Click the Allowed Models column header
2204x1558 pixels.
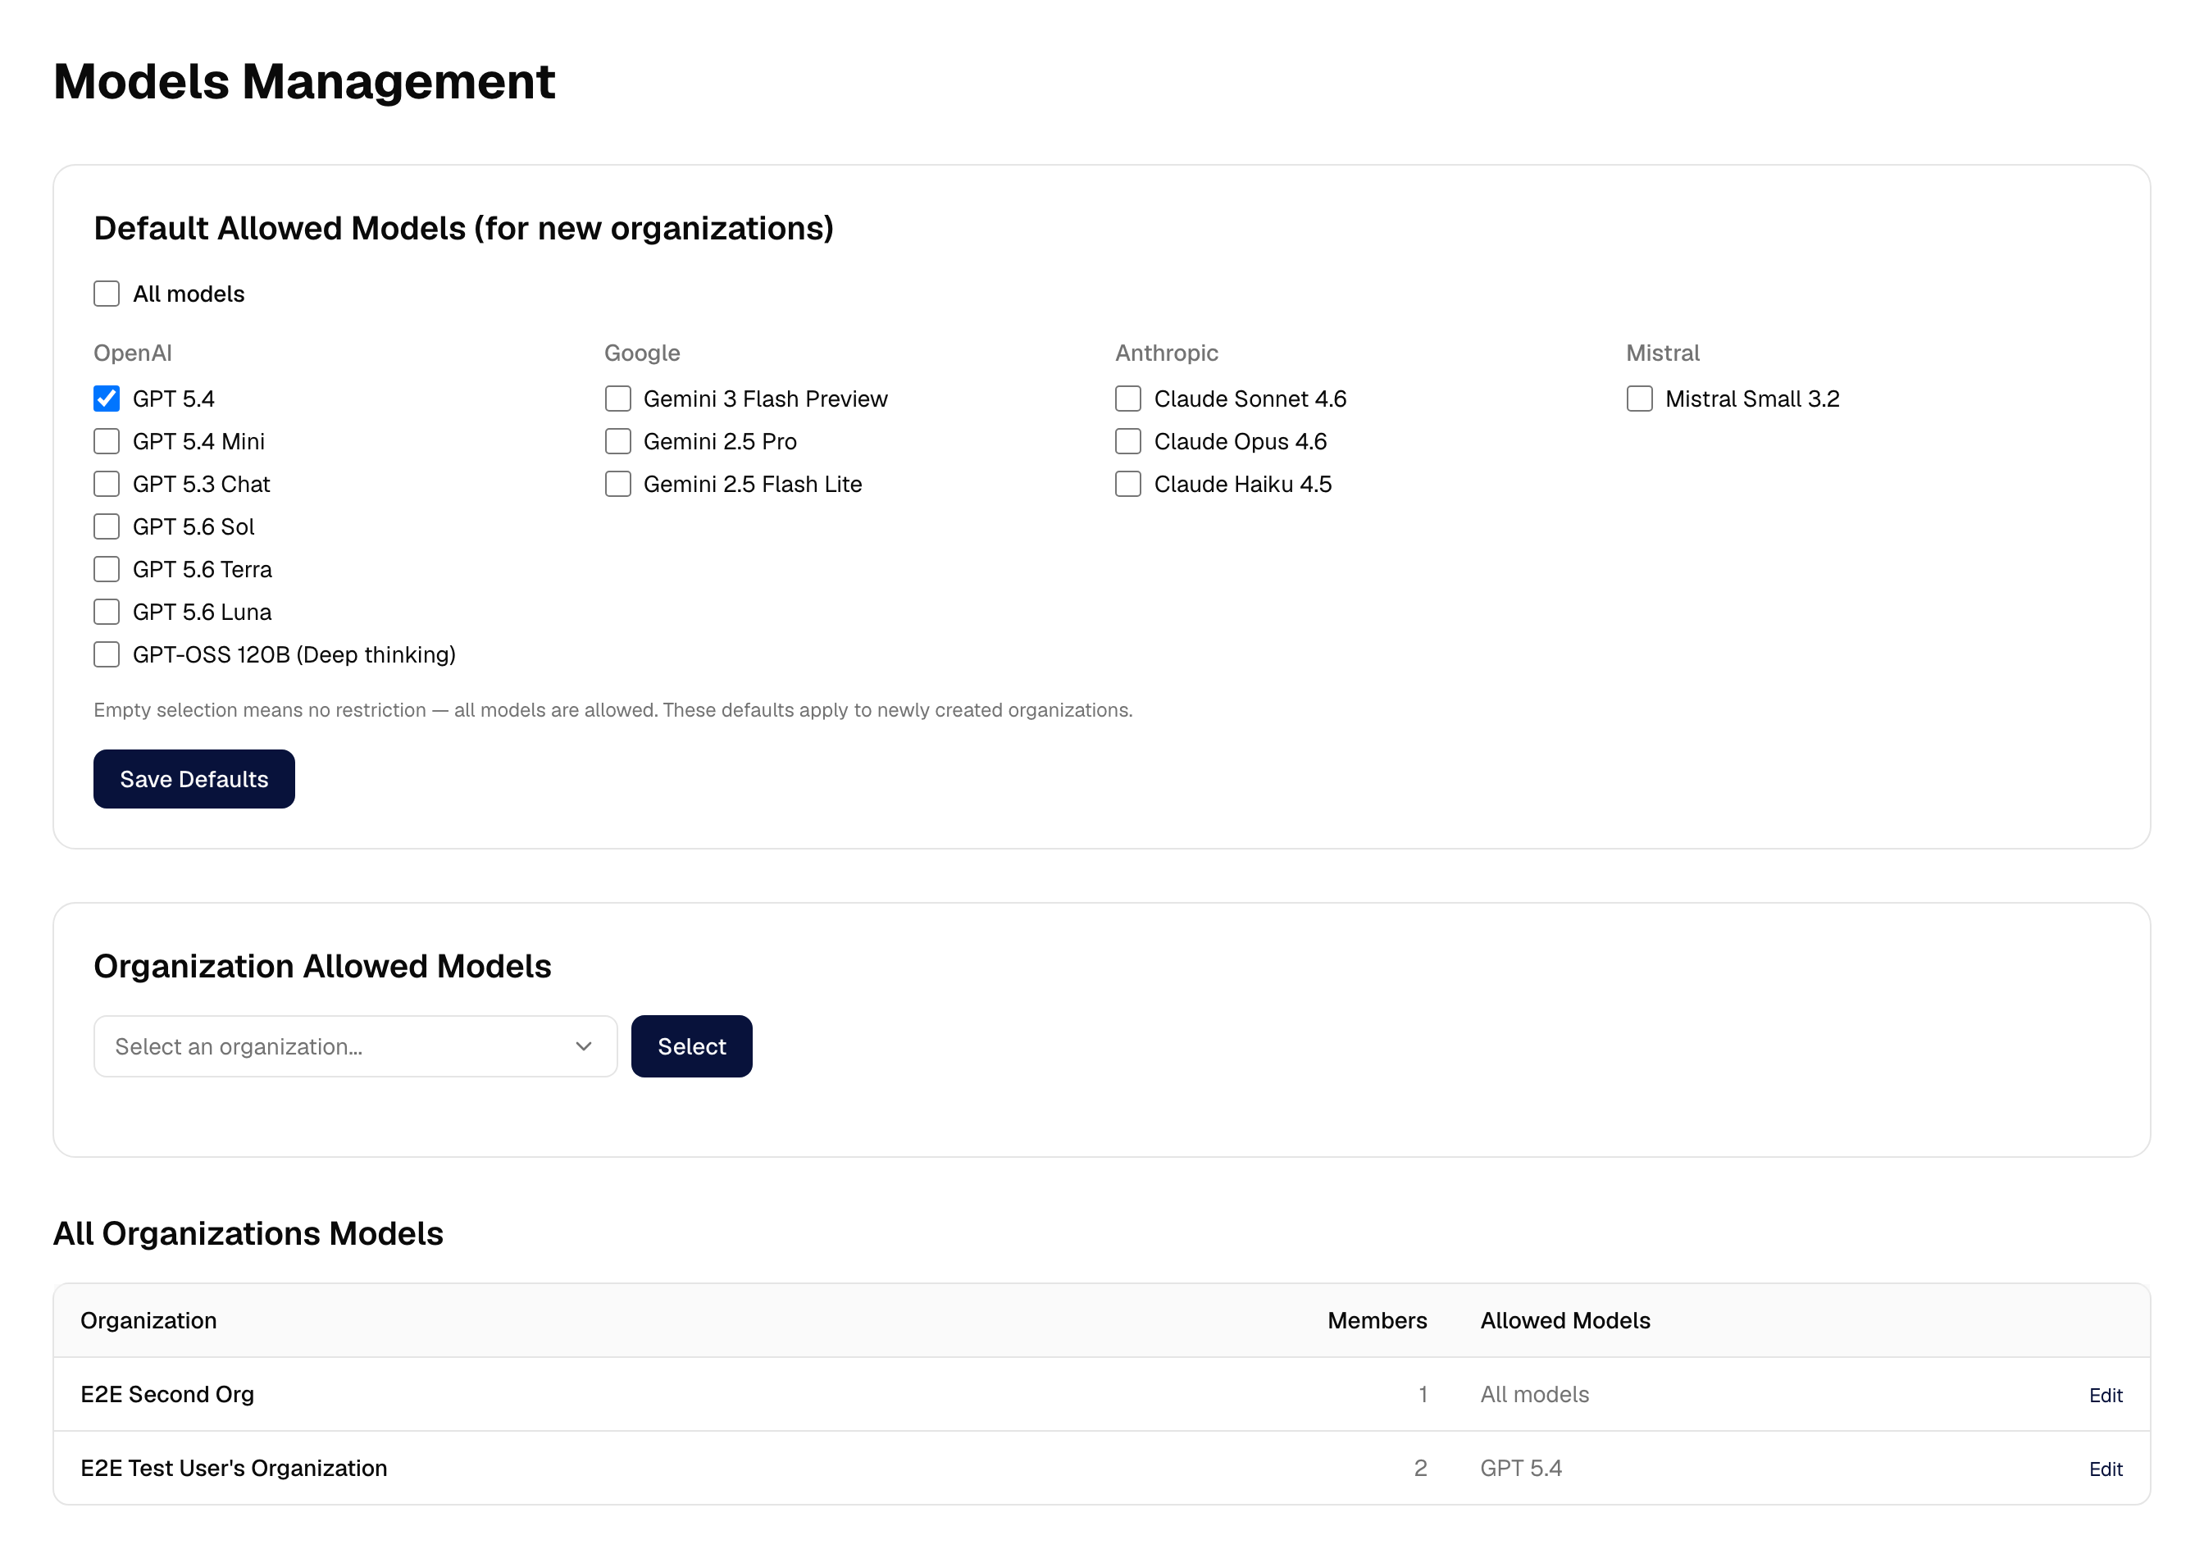coord(1564,1321)
